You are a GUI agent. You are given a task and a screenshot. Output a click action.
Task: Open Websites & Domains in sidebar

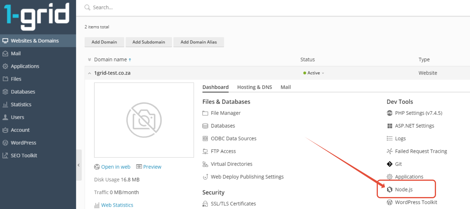(x=38, y=41)
